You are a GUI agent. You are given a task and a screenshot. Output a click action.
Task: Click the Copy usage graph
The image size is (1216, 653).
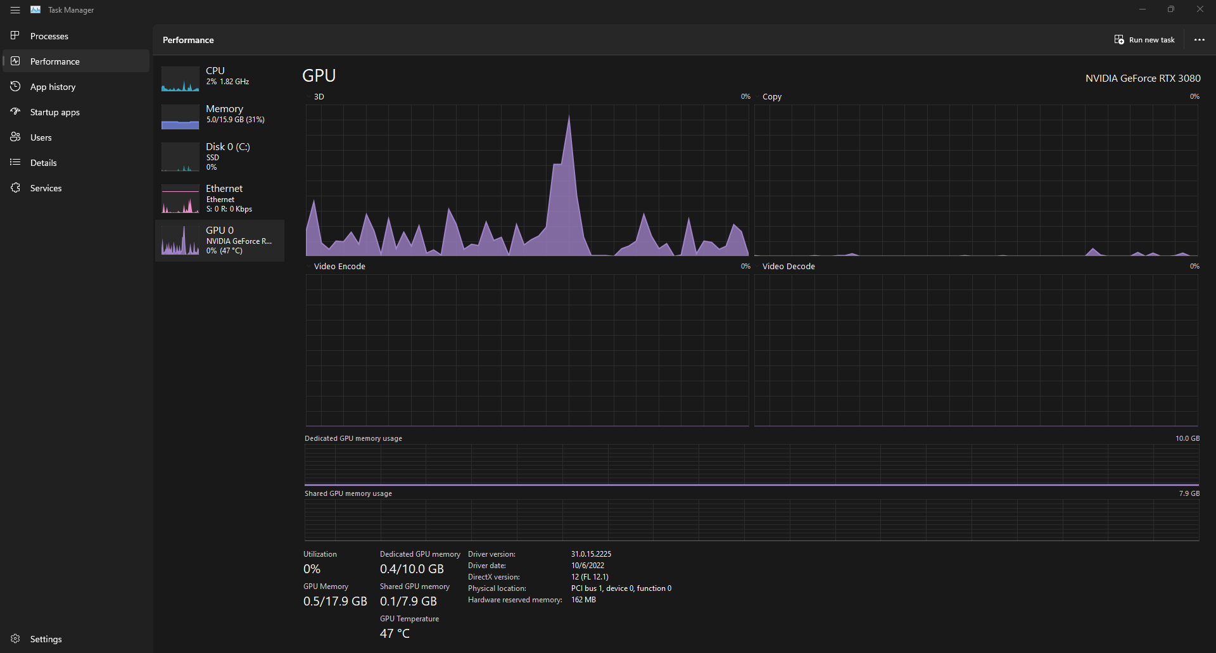pyautogui.click(x=976, y=180)
